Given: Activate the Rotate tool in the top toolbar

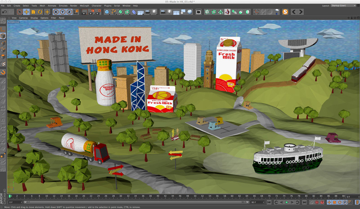Looking at the screenshot, I should coord(40,12).
